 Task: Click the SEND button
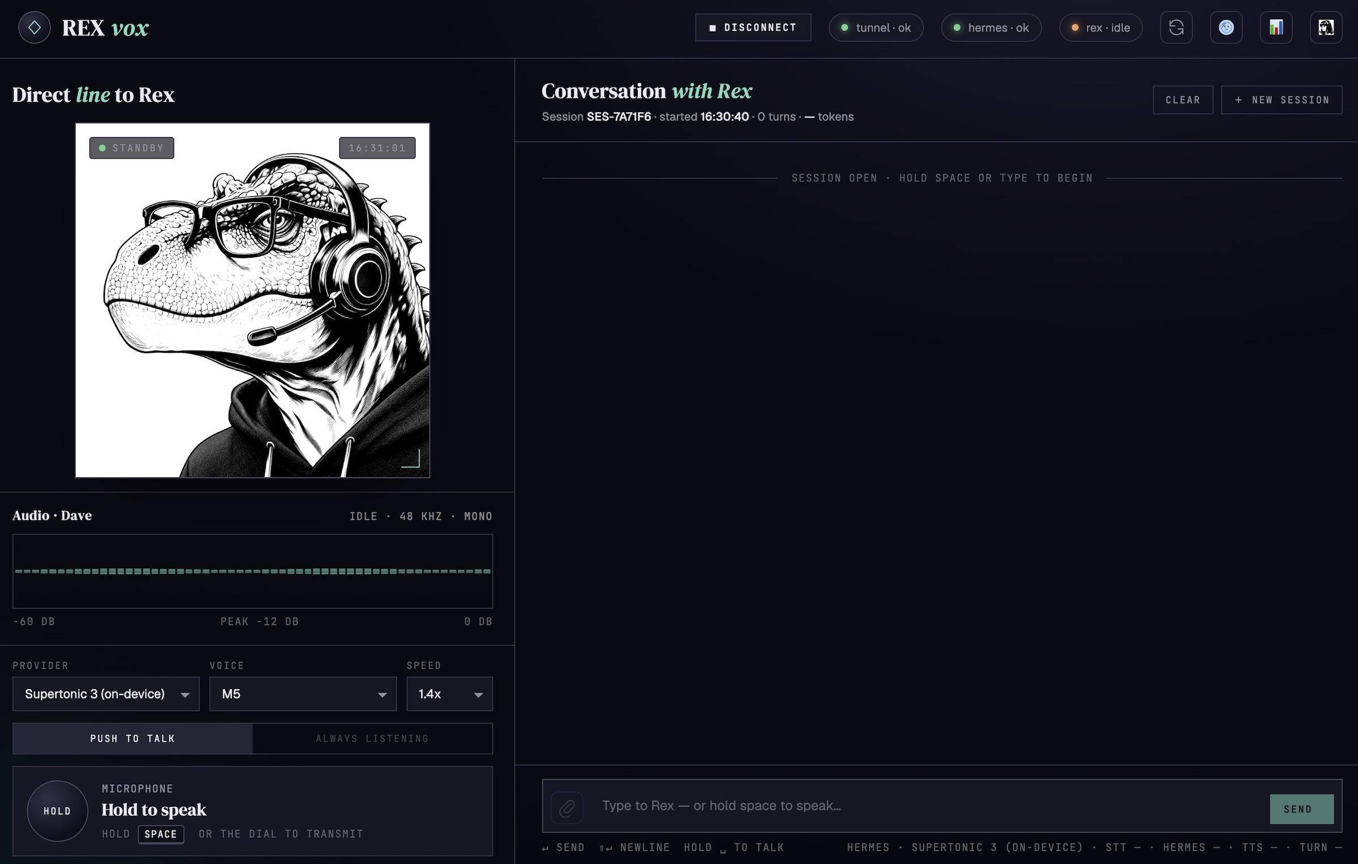click(x=1301, y=809)
